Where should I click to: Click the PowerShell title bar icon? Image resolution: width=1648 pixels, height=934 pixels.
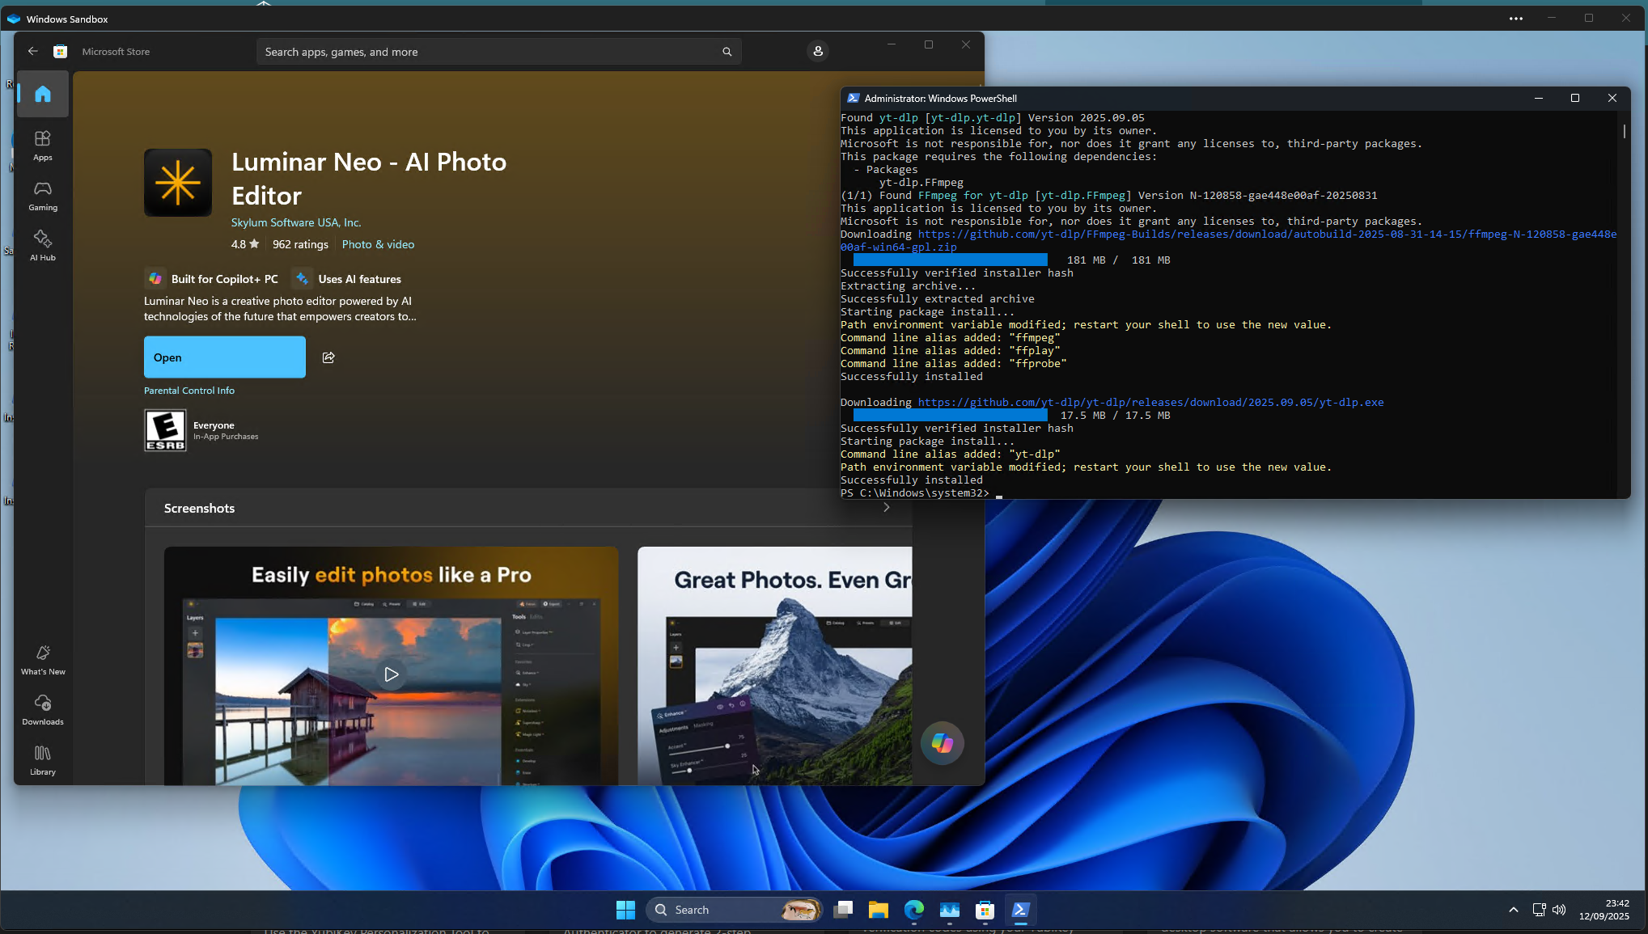point(853,98)
